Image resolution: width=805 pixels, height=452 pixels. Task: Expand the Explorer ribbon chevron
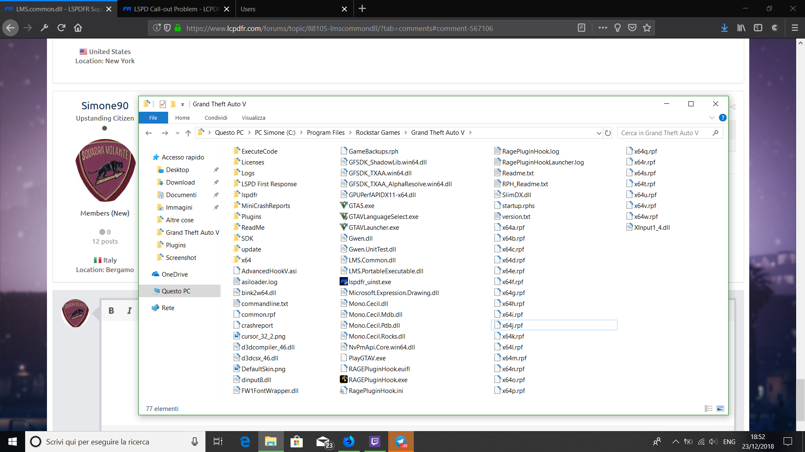tap(712, 118)
